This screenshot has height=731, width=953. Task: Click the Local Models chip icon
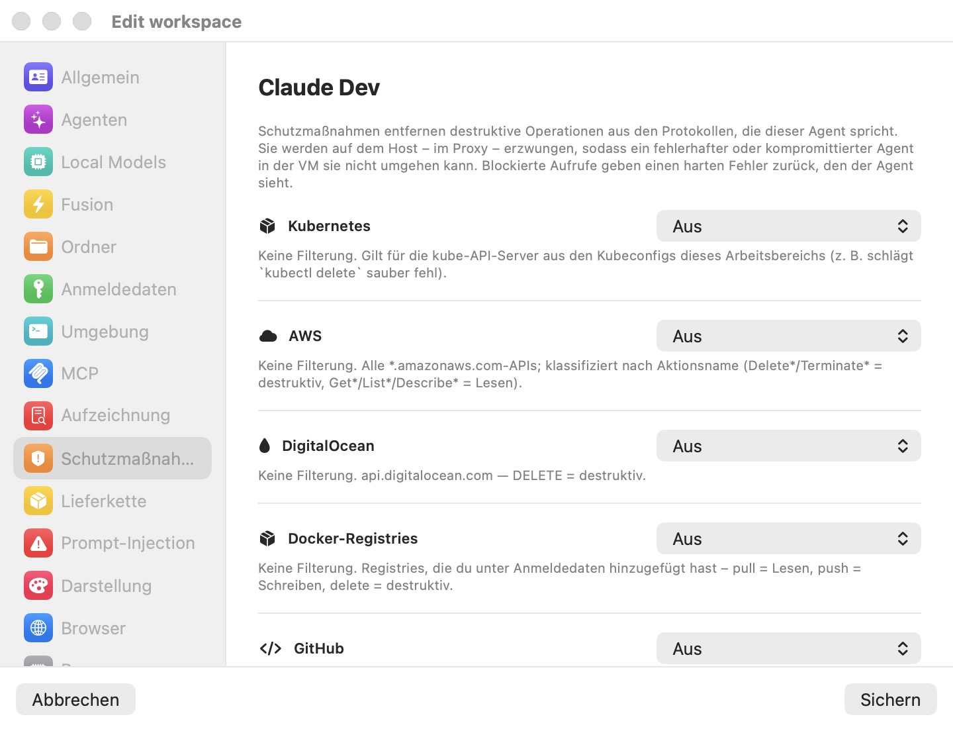pyautogui.click(x=38, y=162)
